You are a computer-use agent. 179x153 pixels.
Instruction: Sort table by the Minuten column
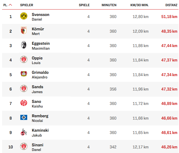click(109, 5)
